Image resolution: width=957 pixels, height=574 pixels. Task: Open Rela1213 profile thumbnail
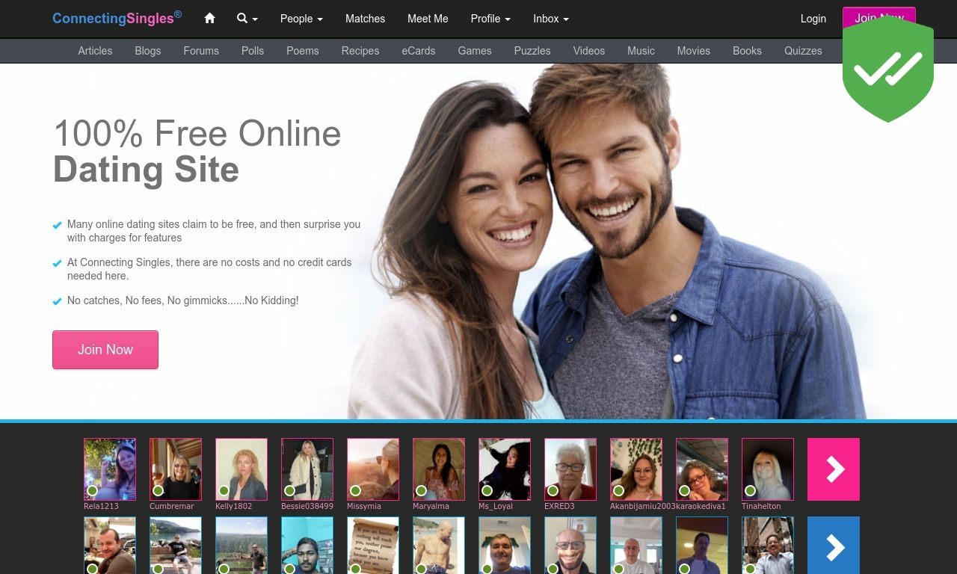click(x=110, y=469)
